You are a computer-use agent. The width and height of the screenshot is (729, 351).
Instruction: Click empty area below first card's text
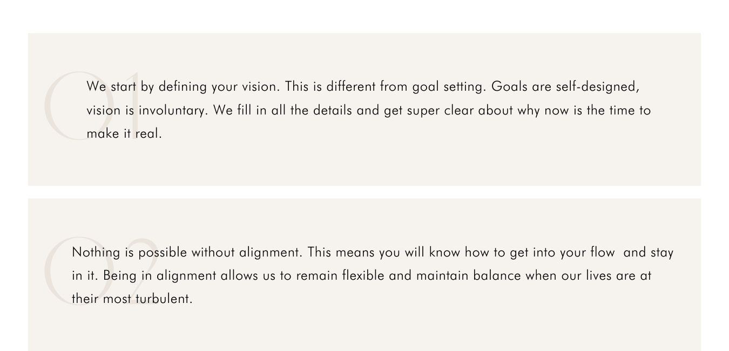click(x=364, y=165)
